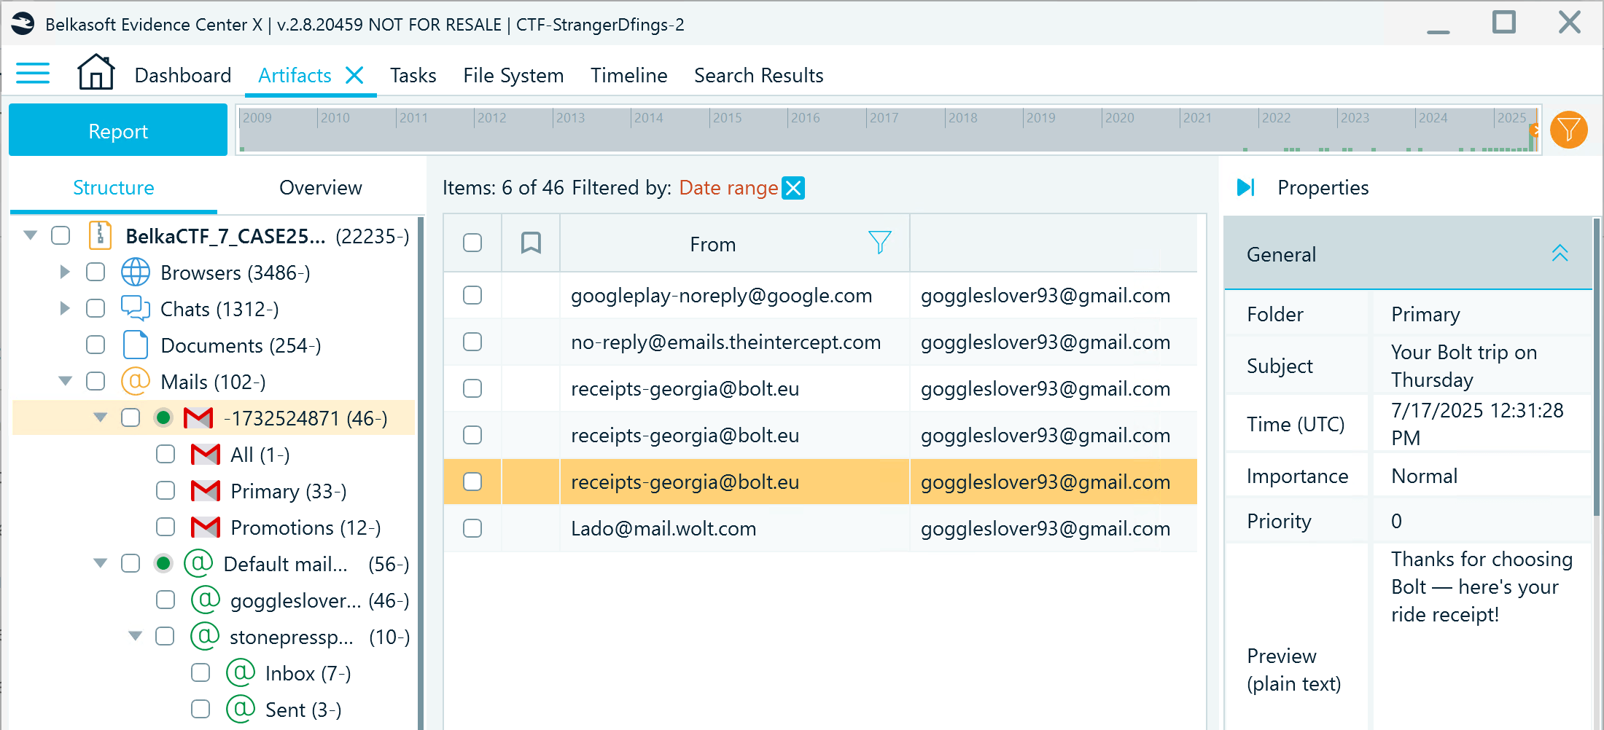Check the Browsers checkbox

96,272
